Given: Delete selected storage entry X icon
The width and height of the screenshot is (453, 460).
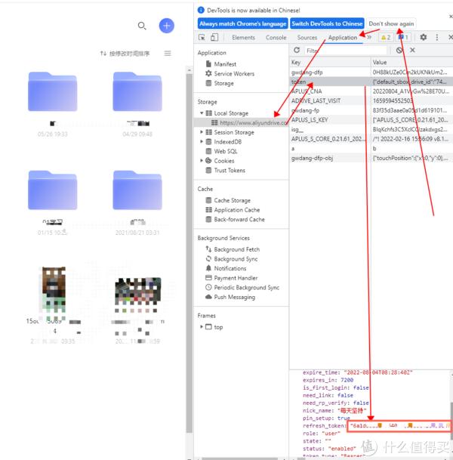Looking at the screenshot, I should pos(412,50).
